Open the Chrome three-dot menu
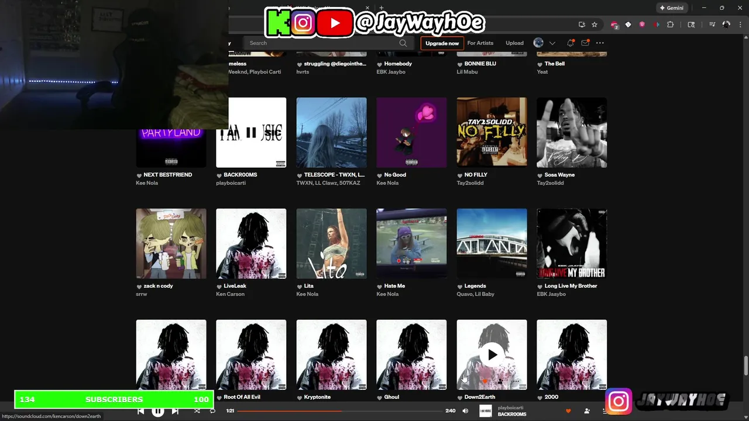 (x=740, y=25)
